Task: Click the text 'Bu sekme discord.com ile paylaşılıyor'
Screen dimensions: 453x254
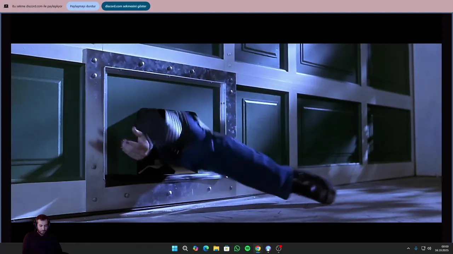Action: [x=37, y=6]
